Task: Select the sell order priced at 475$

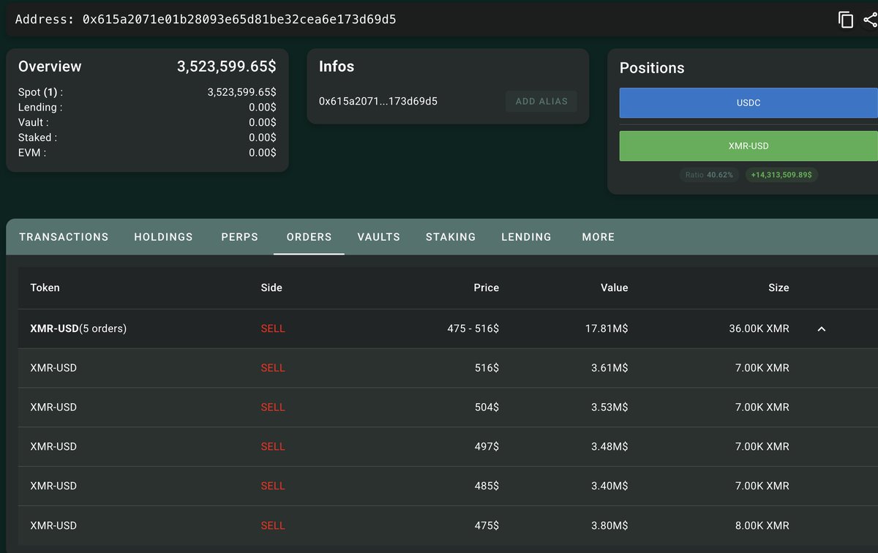Action: 448,525
